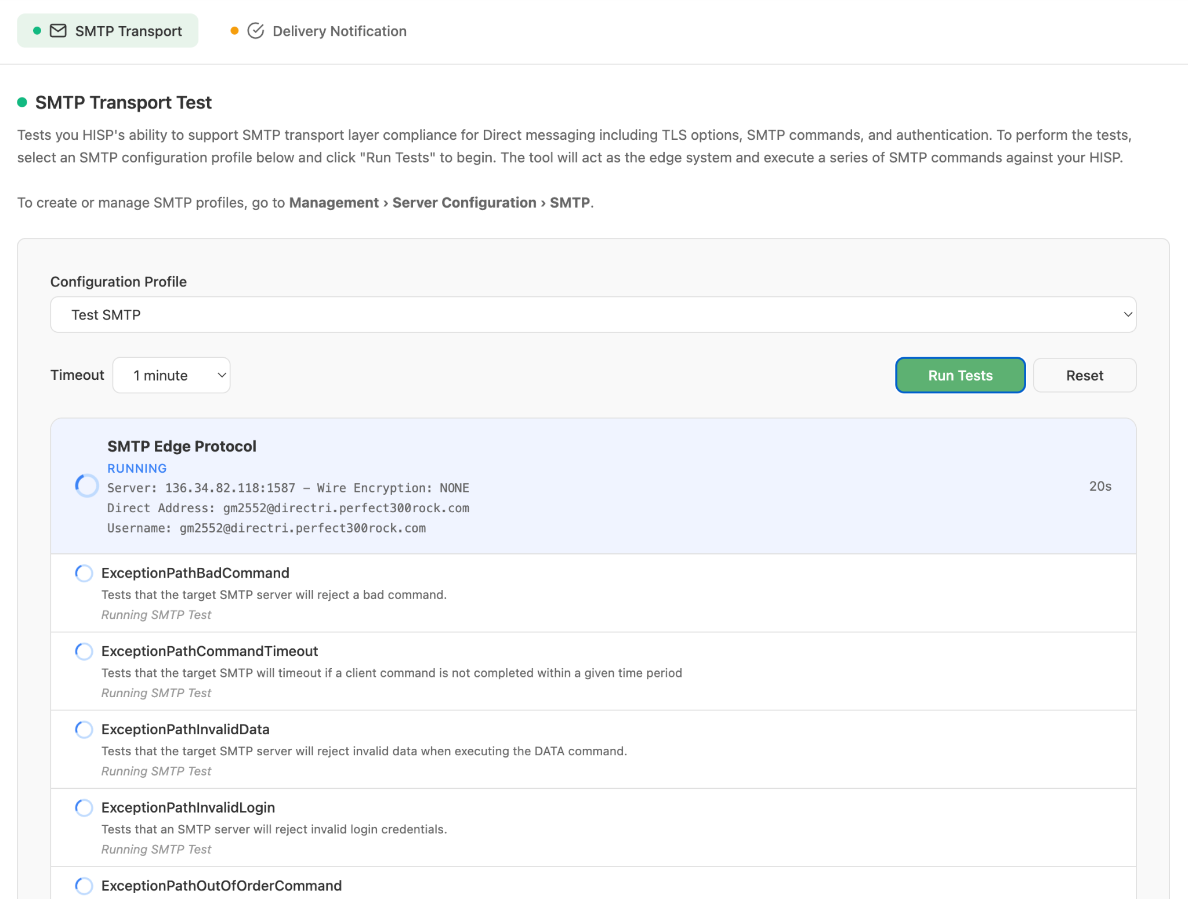Click the RUNNING status label
1188x899 pixels.
pyautogui.click(x=137, y=468)
